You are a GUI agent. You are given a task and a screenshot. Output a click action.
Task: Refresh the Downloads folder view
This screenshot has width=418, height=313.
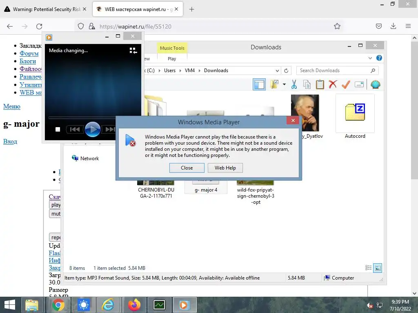pos(286,71)
